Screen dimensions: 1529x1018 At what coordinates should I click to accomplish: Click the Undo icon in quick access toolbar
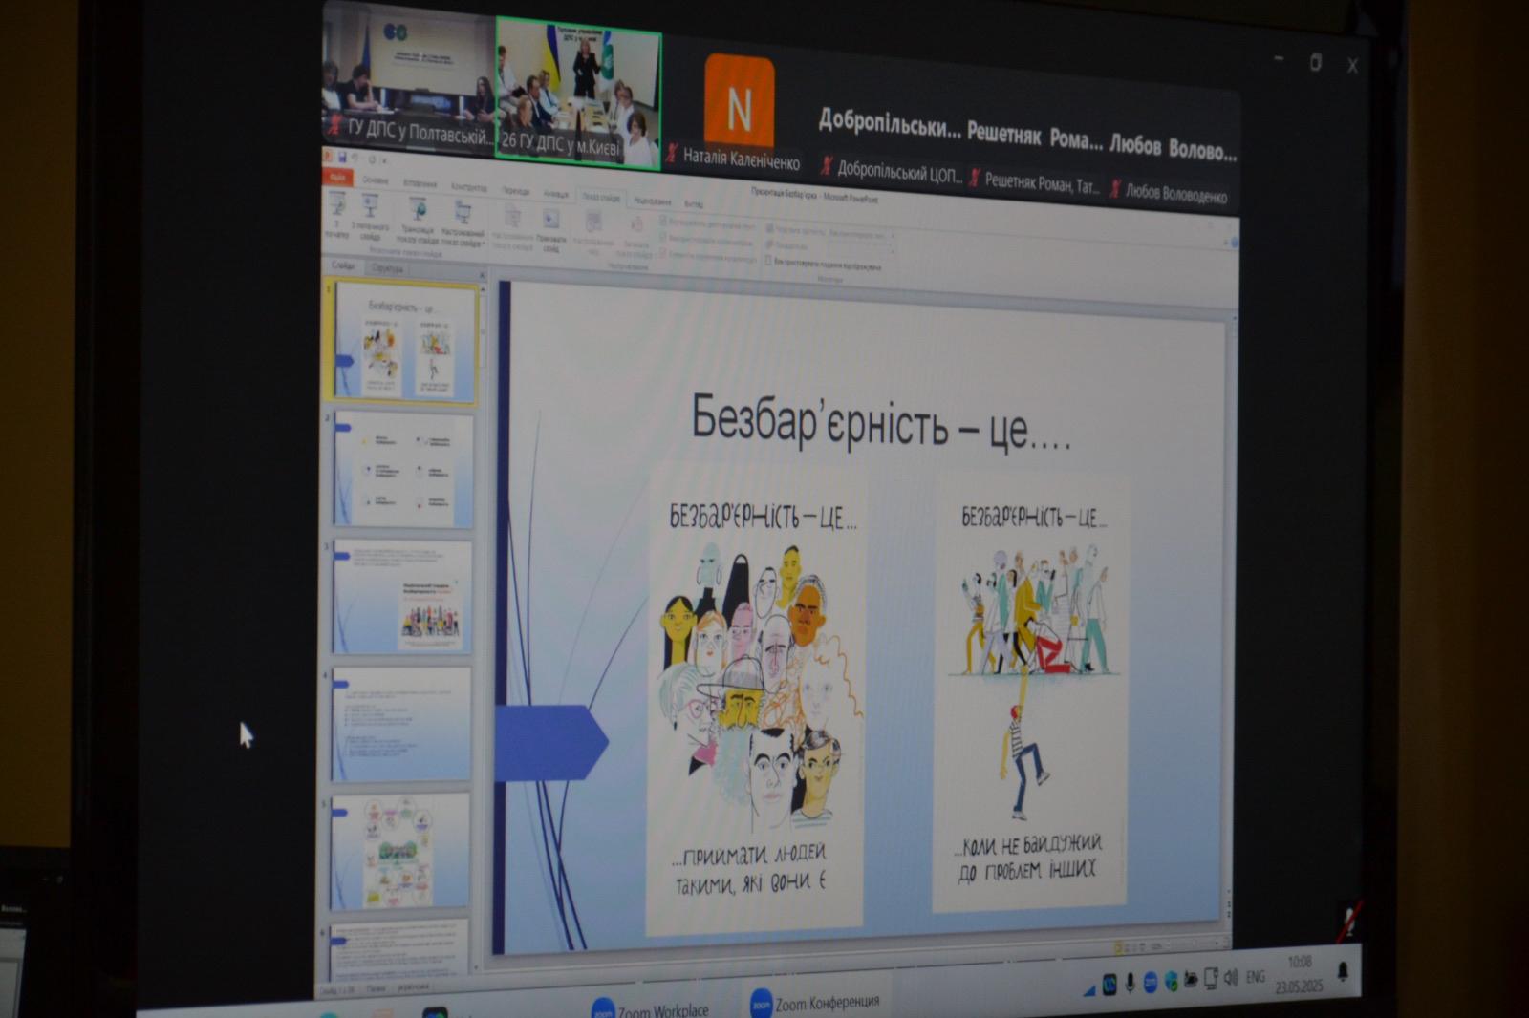pos(356,159)
